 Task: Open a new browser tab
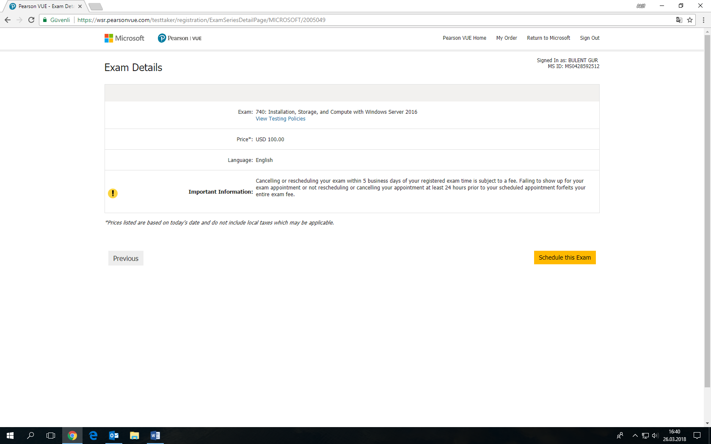coord(96,6)
